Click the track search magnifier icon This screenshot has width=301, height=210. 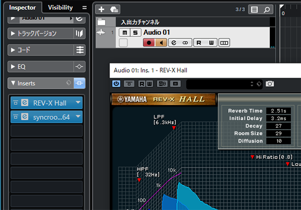pyautogui.click(x=267, y=9)
